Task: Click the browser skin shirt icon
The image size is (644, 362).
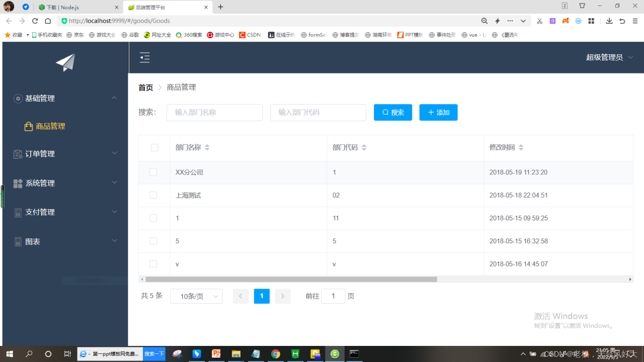Action: (x=582, y=6)
